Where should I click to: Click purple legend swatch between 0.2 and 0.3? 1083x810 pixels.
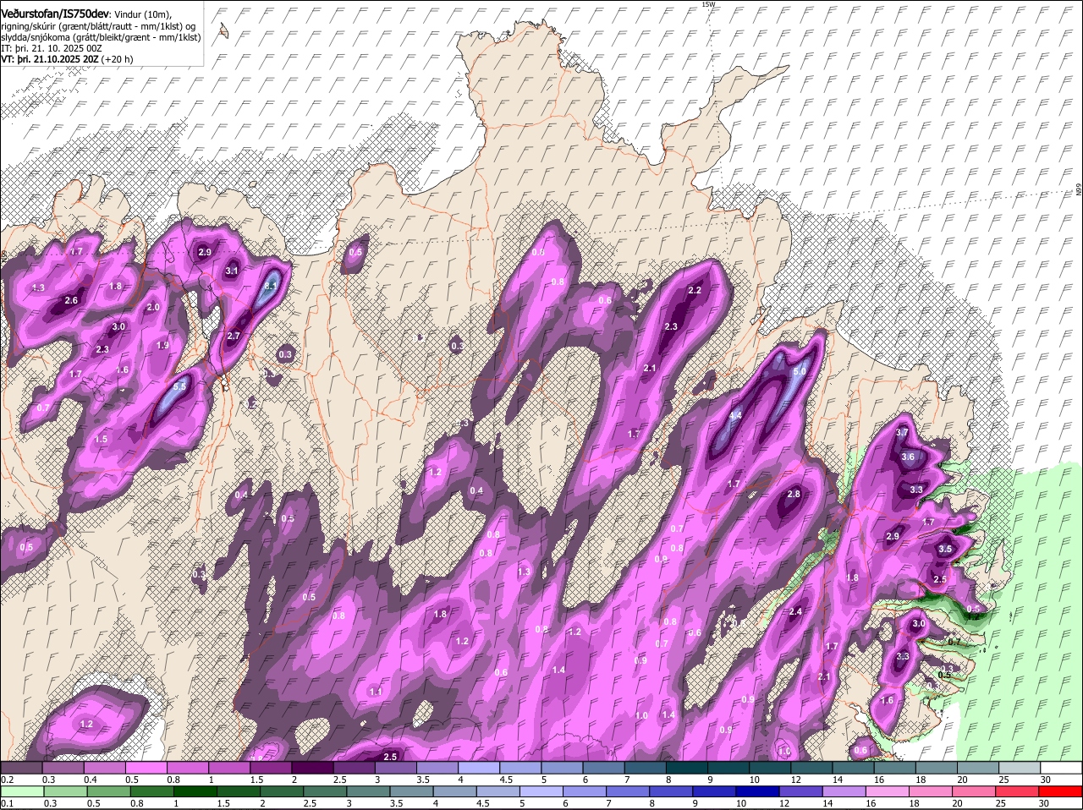(x=22, y=768)
